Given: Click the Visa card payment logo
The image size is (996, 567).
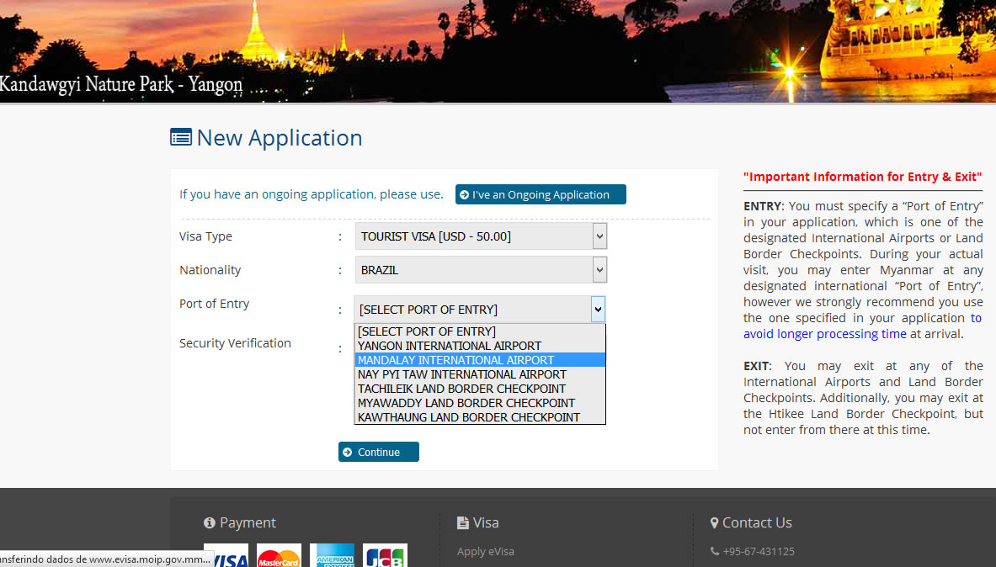Looking at the screenshot, I should pos(226,557).
